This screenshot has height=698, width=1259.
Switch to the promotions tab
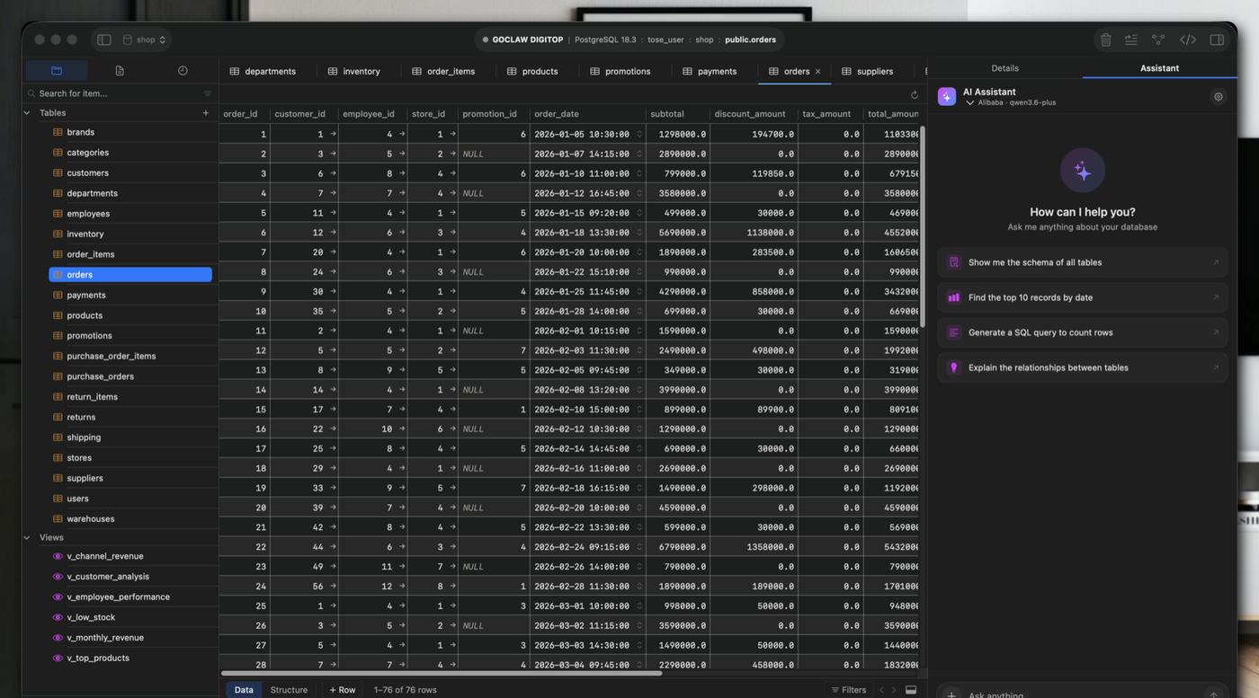[620, 71]
